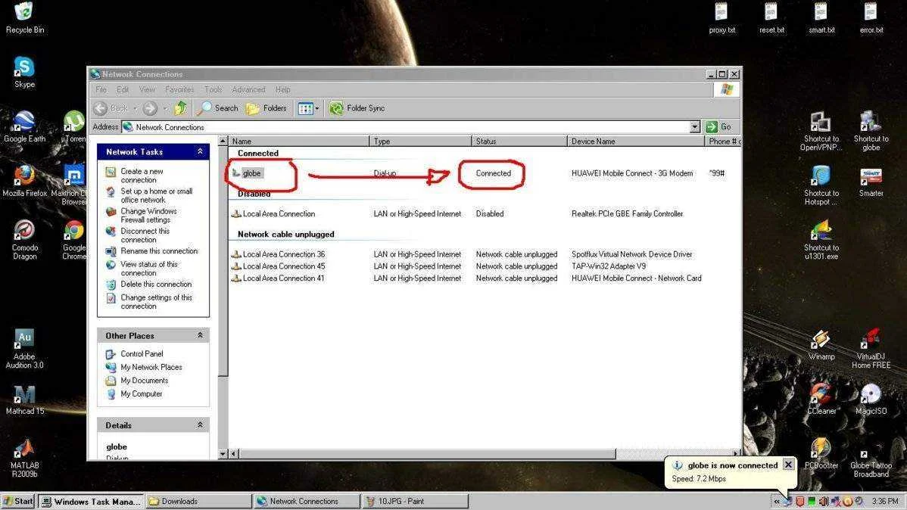Screen dimensions: 907x510
Task: Click Delete this connection link
Action: [x=156, y=284]
